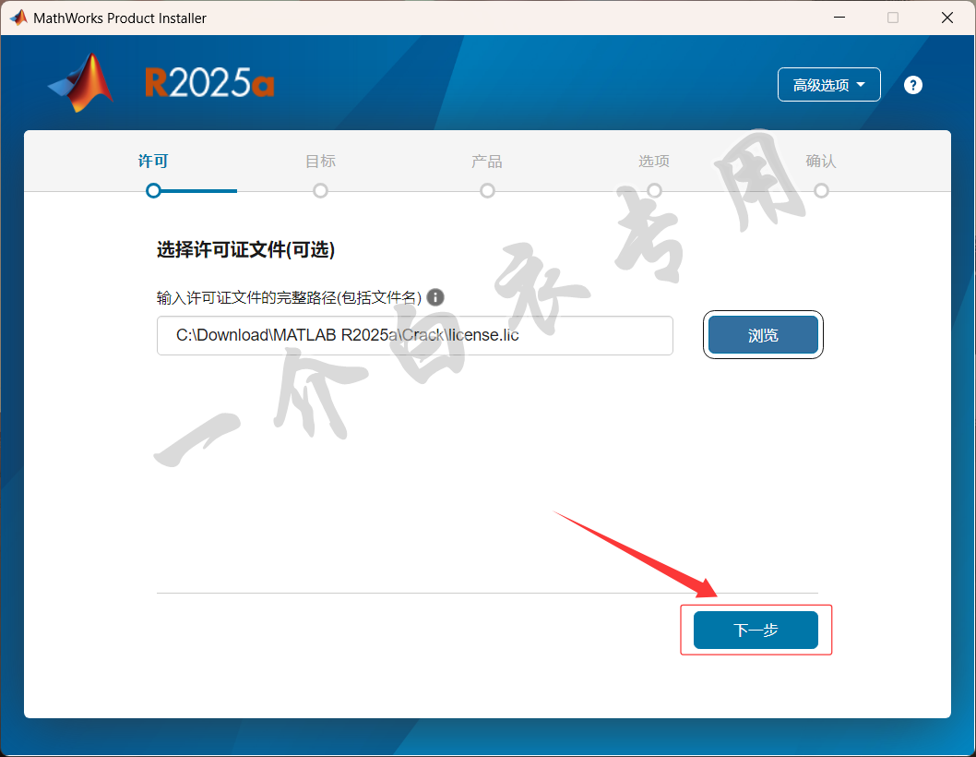Open the 高级选项 dropdown

coord(828,85)
